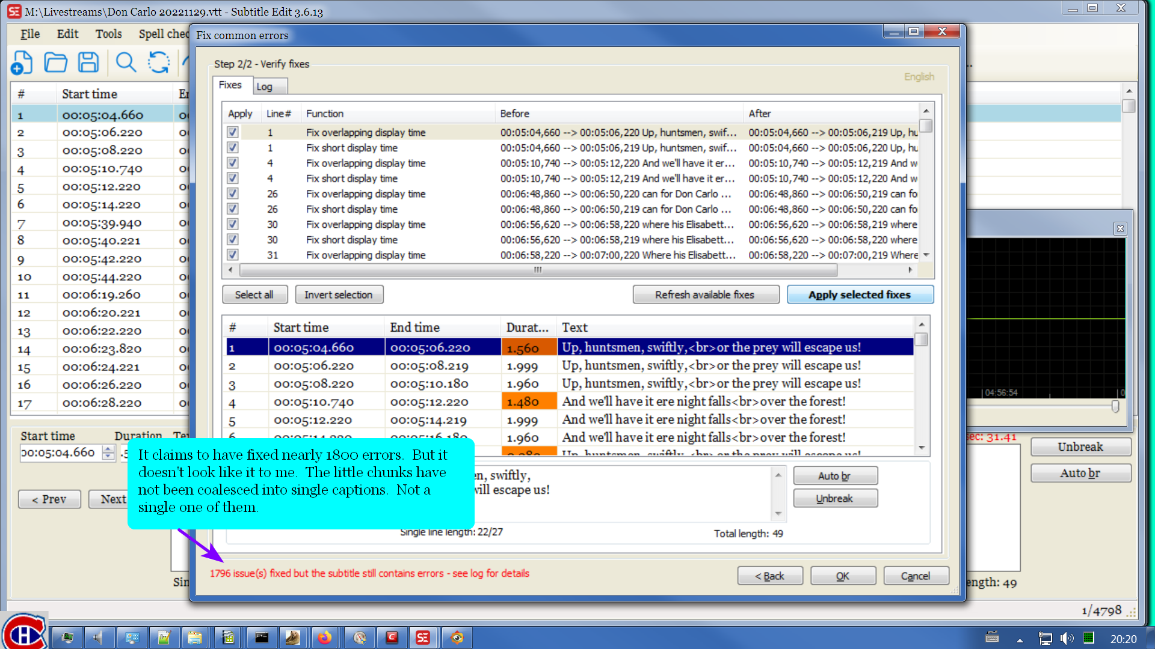Create a new subtitle file
Viewport: 1155px width, 649px height.
click(x=22, y=62)
